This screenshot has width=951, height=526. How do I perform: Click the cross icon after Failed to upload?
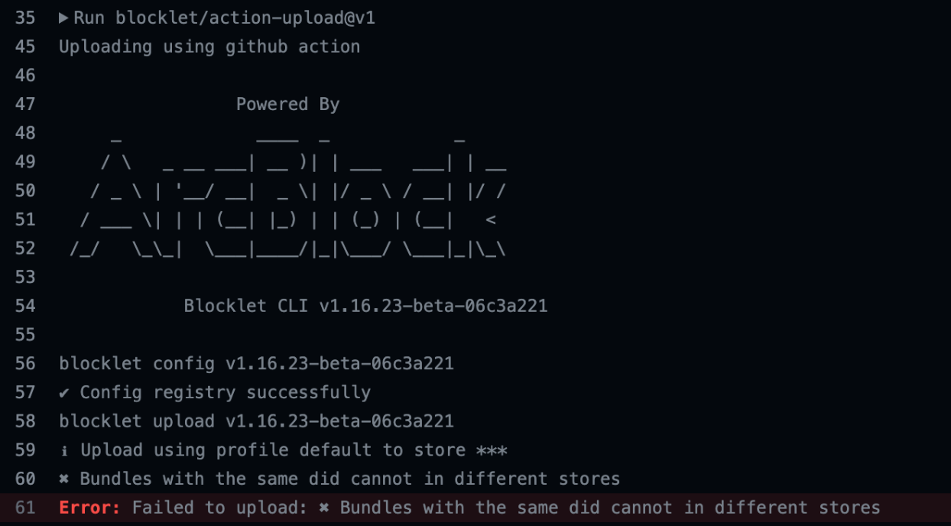pos(324,508)
